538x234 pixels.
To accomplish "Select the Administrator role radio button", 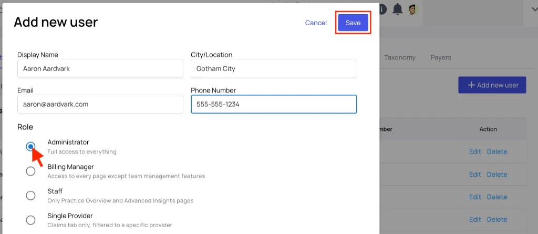I will [30, 147].
